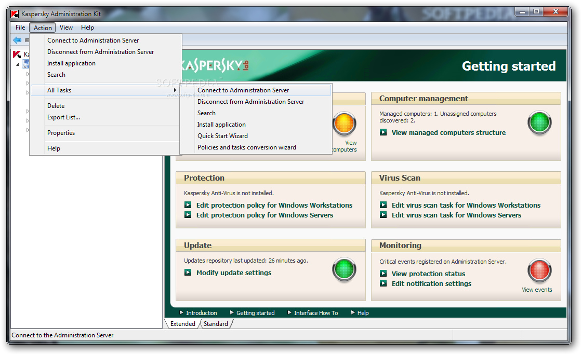This screenshot has width=582, height=355.
Task: Click 'Updates repository last updated: 26 minutes ago.' text
Action: point(246,261)
